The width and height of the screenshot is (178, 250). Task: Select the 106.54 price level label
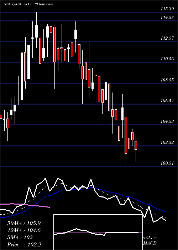tap(167, 101)
